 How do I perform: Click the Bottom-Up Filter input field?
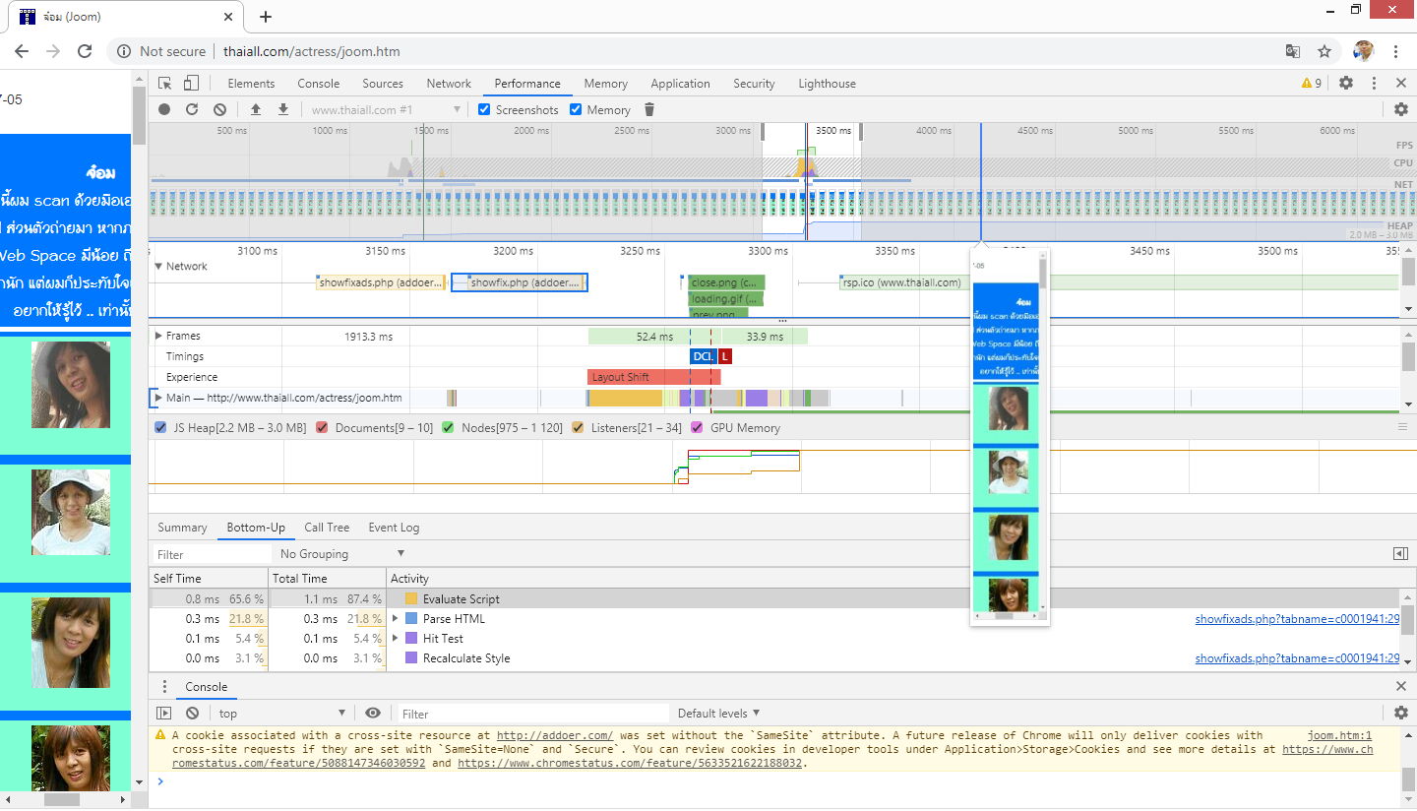click(x=209, y=554)
